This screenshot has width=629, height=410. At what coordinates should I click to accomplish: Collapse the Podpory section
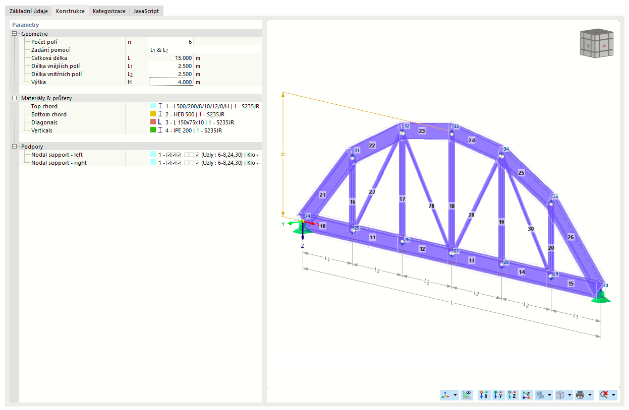coord(15,147)
